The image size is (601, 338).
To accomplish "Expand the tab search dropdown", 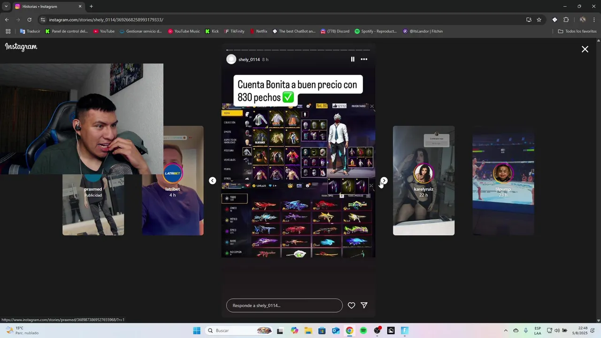I will (6, 7).
